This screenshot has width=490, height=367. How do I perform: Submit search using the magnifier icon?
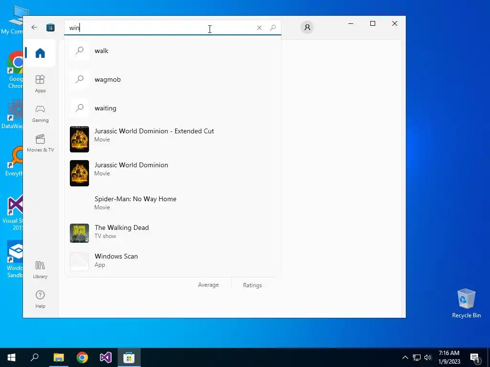click(273, 28)
